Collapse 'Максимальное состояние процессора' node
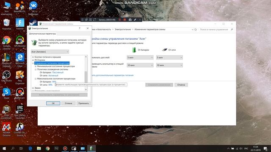The height and width of the screenshot is (152, 271). click(36, 79)
